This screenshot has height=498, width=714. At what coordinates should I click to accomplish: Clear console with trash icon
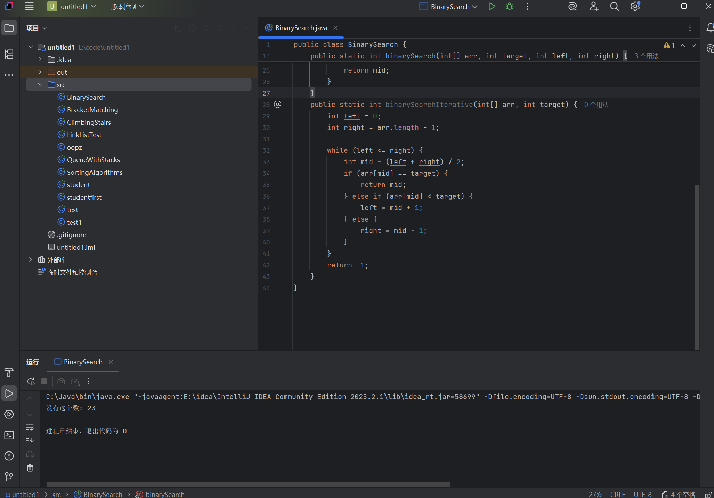coord(30,468)
